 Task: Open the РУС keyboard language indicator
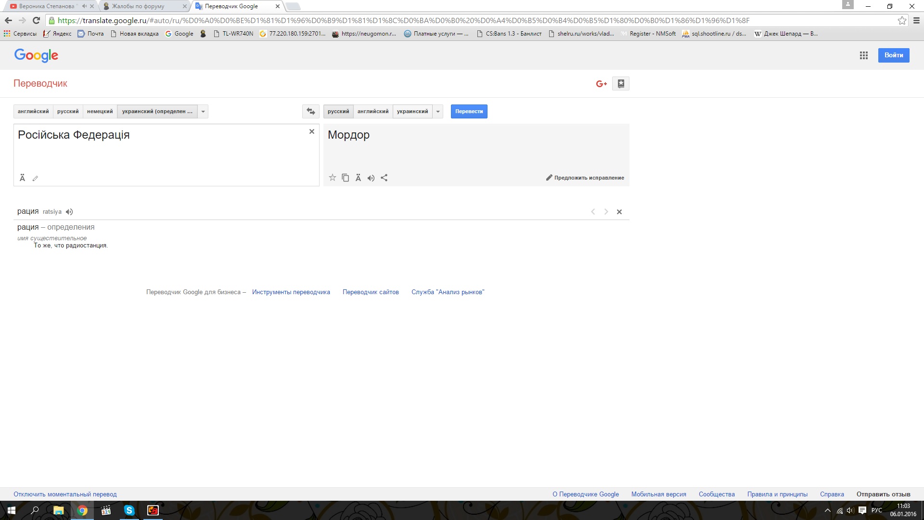click(877, 510)
